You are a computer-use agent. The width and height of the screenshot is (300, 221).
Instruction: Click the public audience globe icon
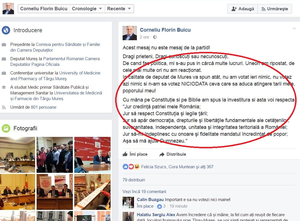click(155, 37)
